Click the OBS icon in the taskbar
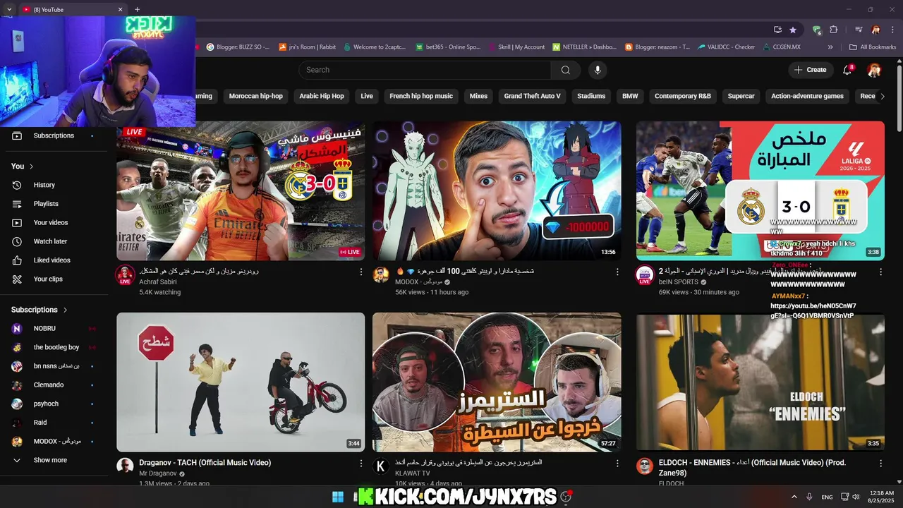Screen dimensions: 903x508 [566, 497]
